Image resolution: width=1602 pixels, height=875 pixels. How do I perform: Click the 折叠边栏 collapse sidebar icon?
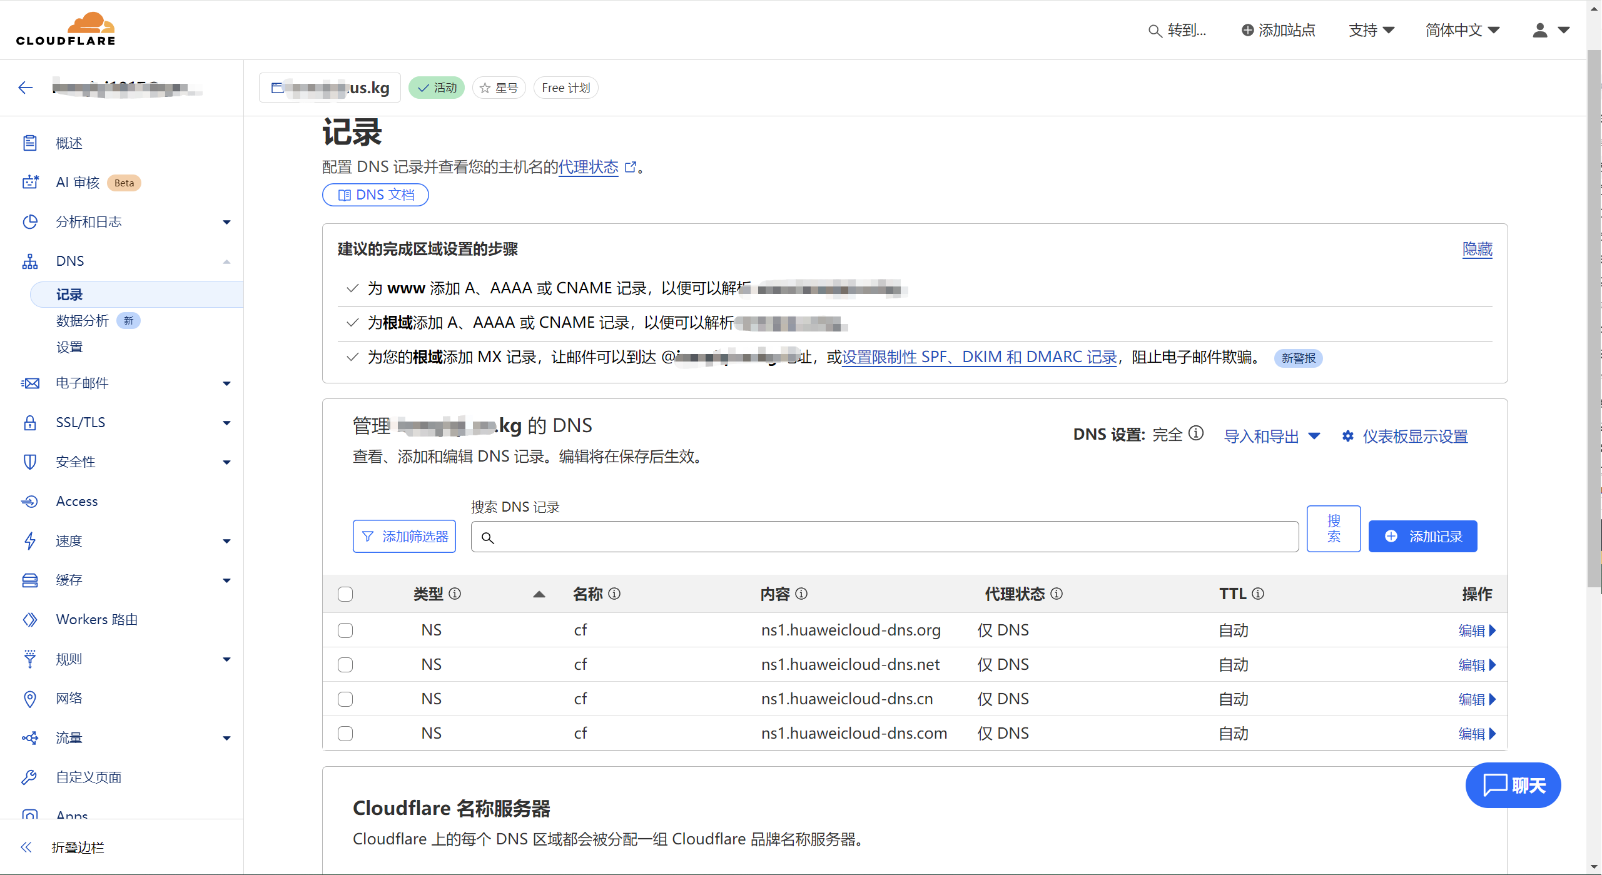[x=26, y=847]
